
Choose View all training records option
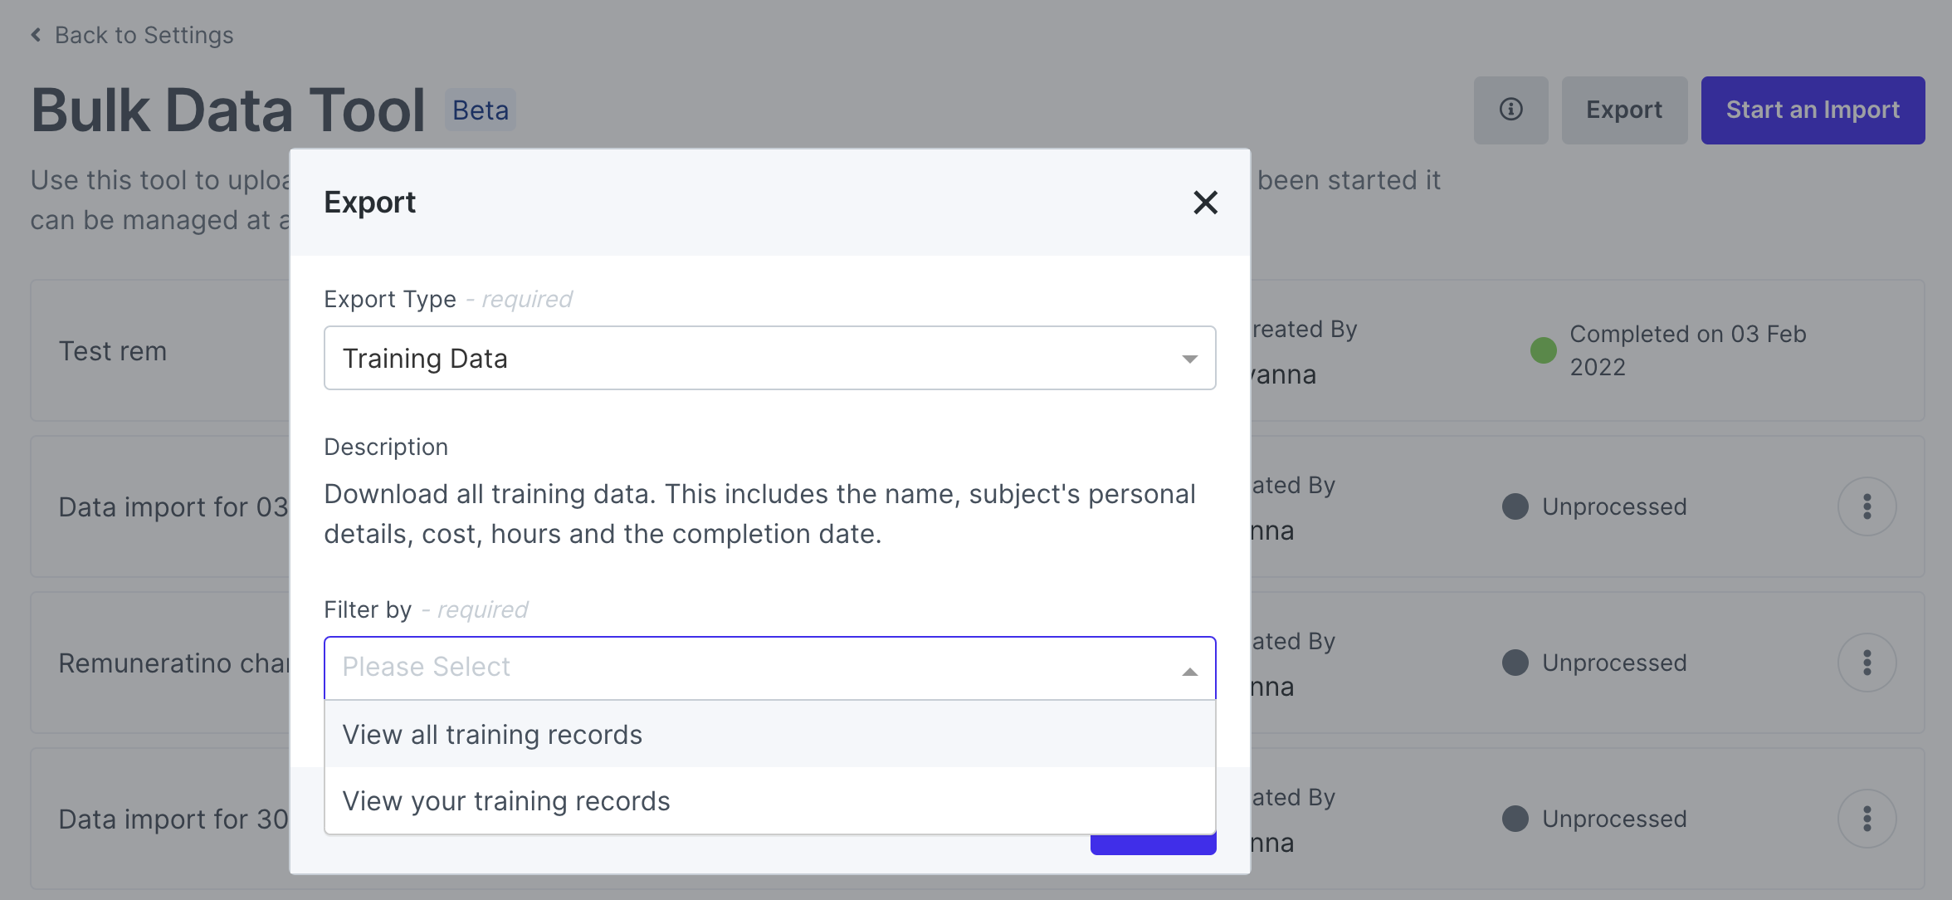pos(769,734)
